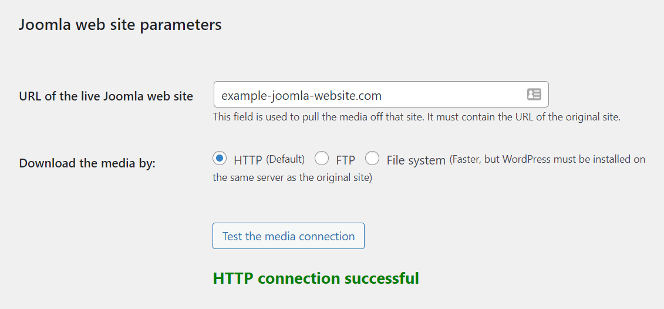Image resolution: width=664 pixels, height=309 pixels.
Task: Click the Joomla web site parameters heading
Action: point(120,25)
